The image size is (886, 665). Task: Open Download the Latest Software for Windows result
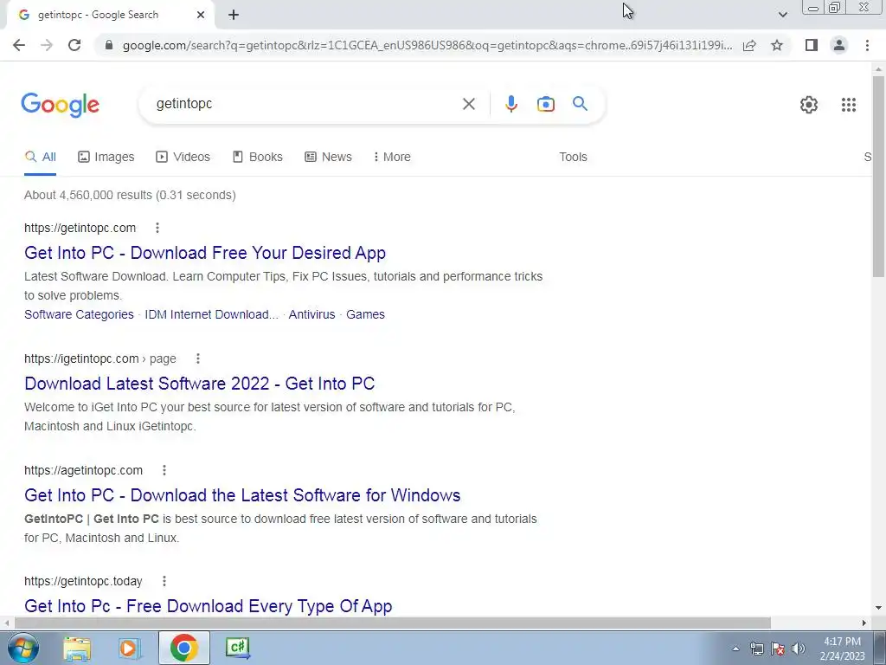242,495
